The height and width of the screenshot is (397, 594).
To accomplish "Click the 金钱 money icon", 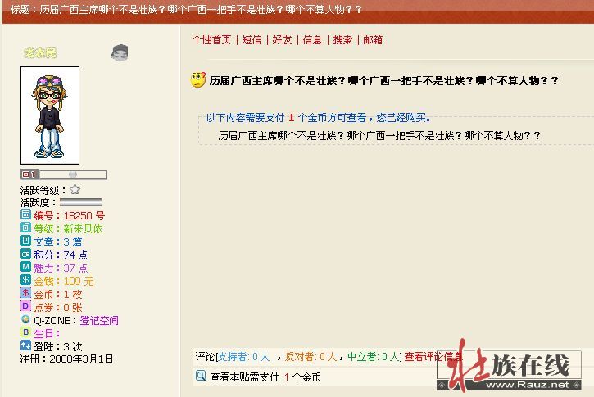I will [x=25, y=281].
